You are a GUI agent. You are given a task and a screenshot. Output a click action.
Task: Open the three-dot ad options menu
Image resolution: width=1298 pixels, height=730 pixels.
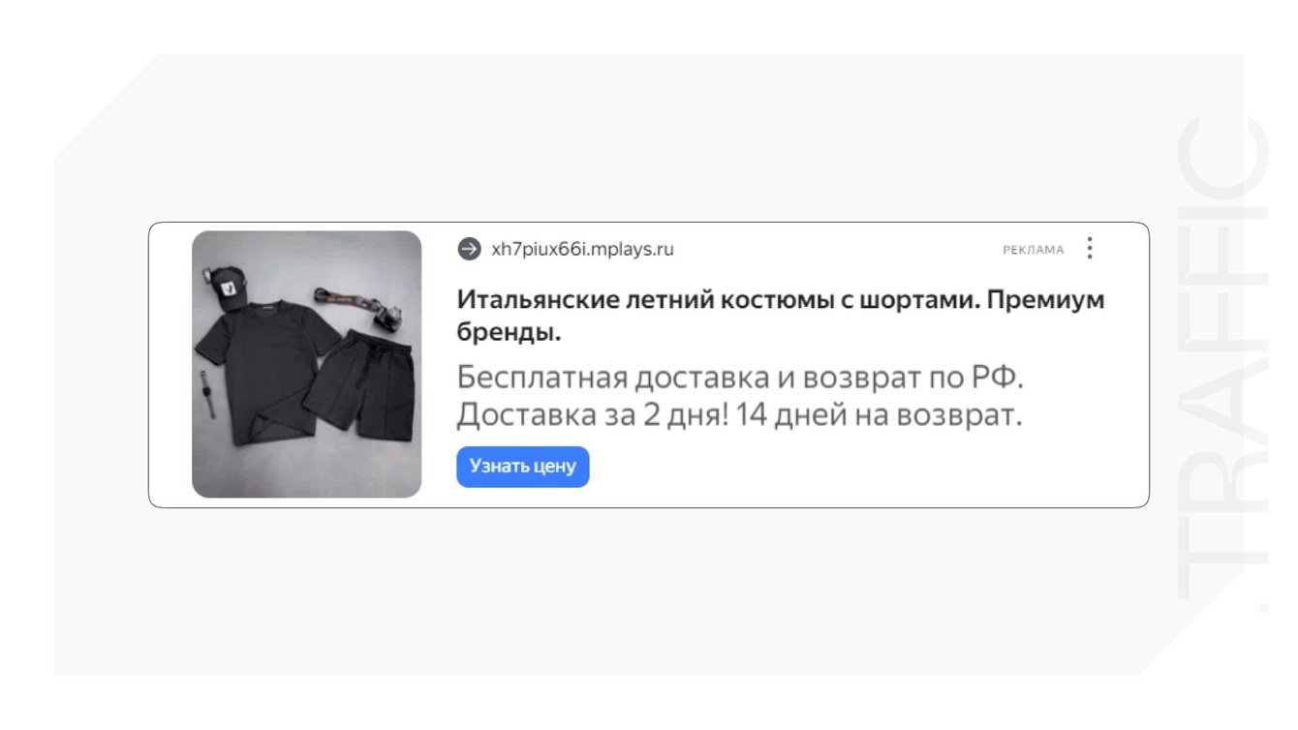(x=1090, y=249)
